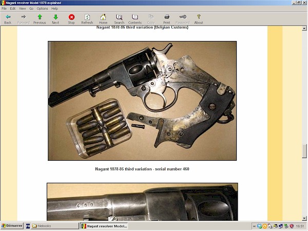Open the Go menu
Screen dimensions: 308x231
point(31,8)
